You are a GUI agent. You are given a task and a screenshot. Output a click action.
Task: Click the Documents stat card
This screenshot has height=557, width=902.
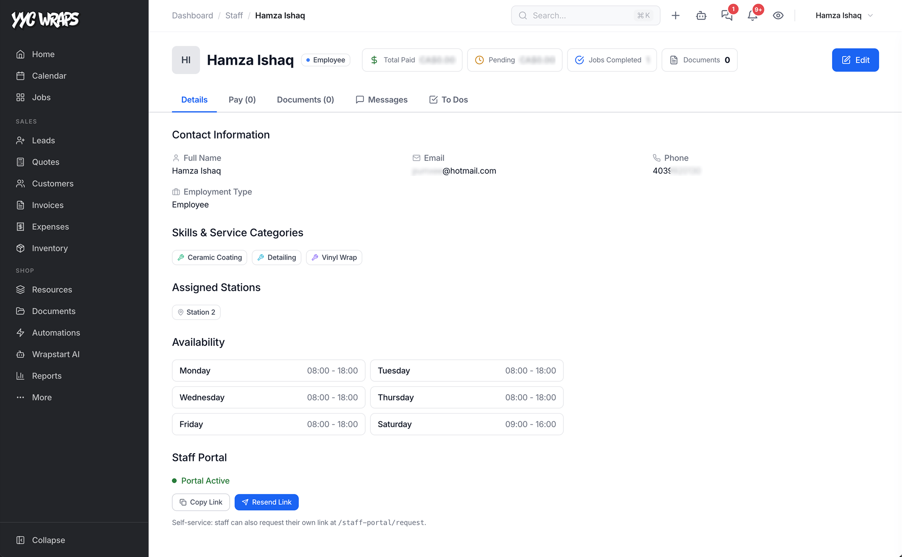pyautogui.click(x=700, y=60)
